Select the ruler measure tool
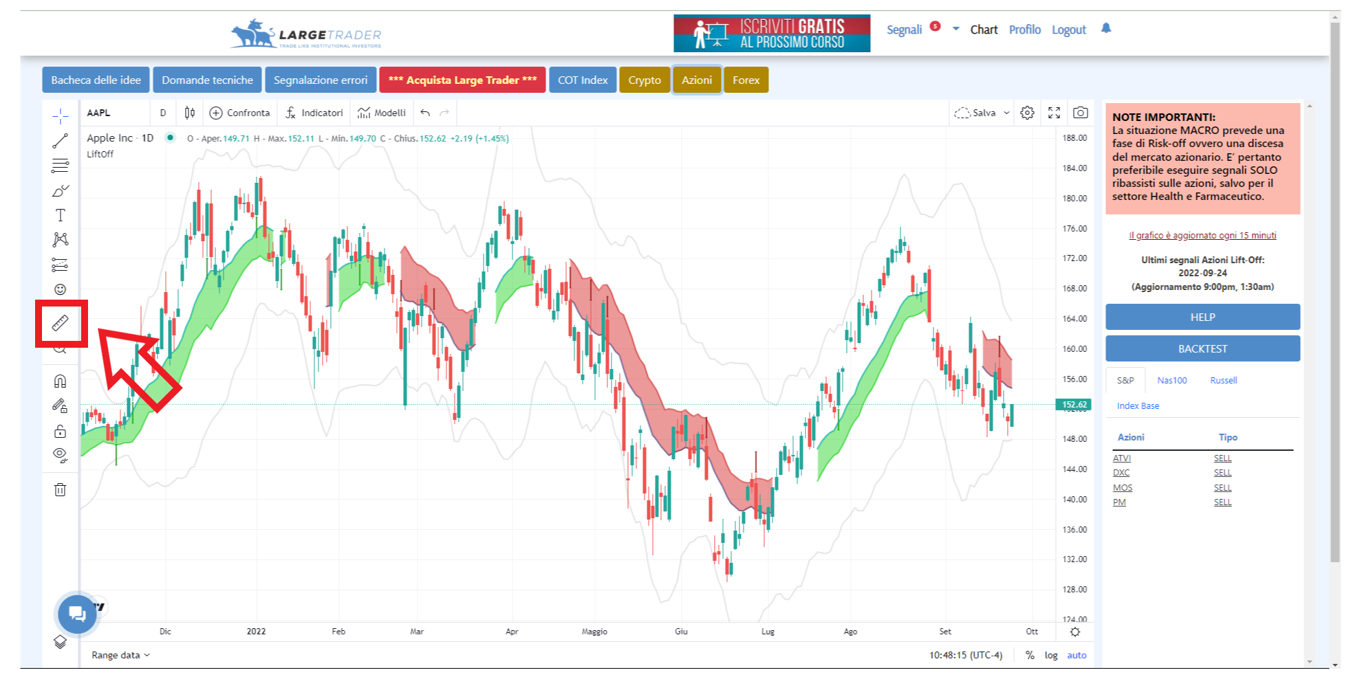Screen dimensions: 1362x679 click(61, 323)
